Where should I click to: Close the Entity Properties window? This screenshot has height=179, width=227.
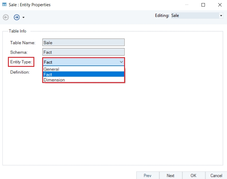point(220,5)
